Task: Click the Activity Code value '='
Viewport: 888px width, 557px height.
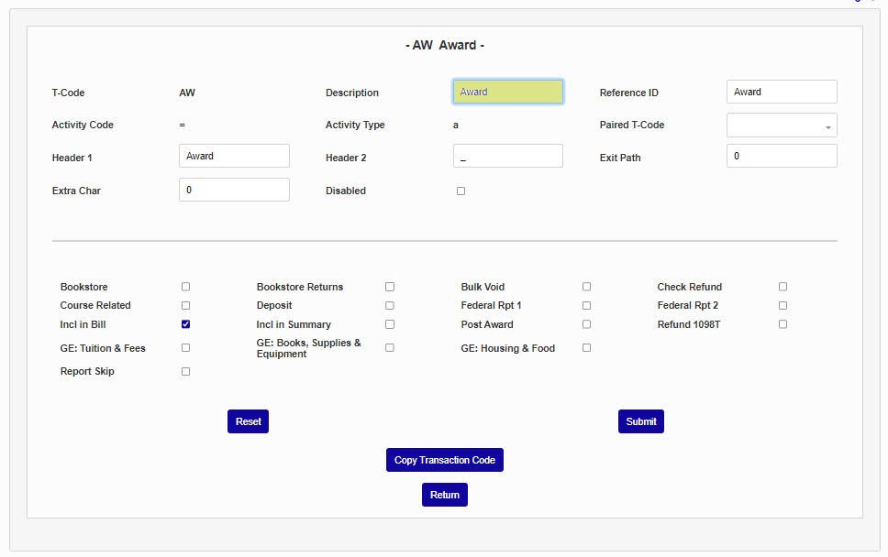Action: pyautogui.click(x=182, y=125)
